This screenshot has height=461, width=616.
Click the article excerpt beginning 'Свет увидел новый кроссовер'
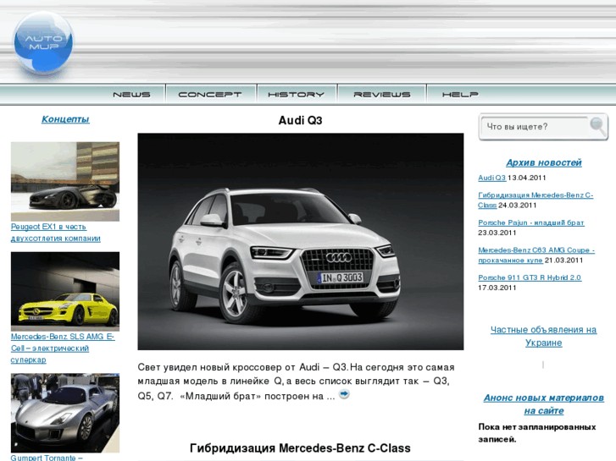click(297, 381)
